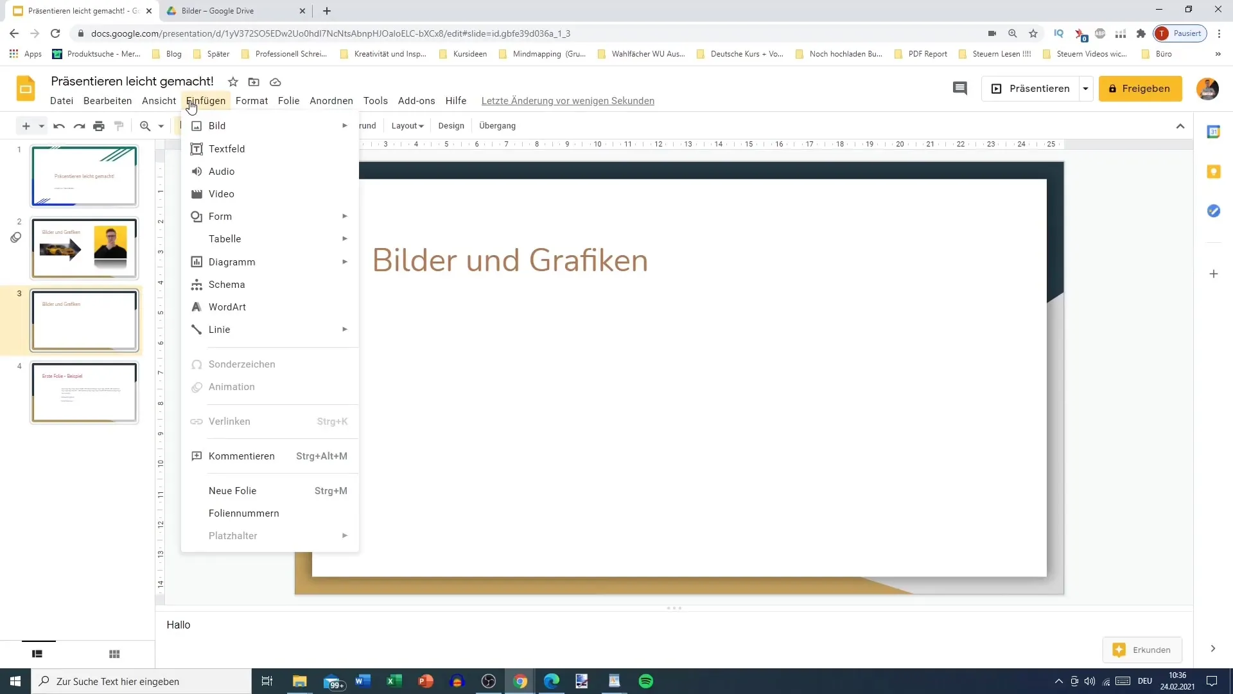This screenshot has height=694, width=1233.
Task: Open the Anordnen menu
Action: point(331,101)
